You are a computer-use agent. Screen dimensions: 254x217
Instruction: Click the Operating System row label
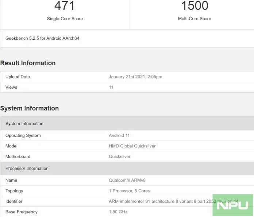click(23, 136)
